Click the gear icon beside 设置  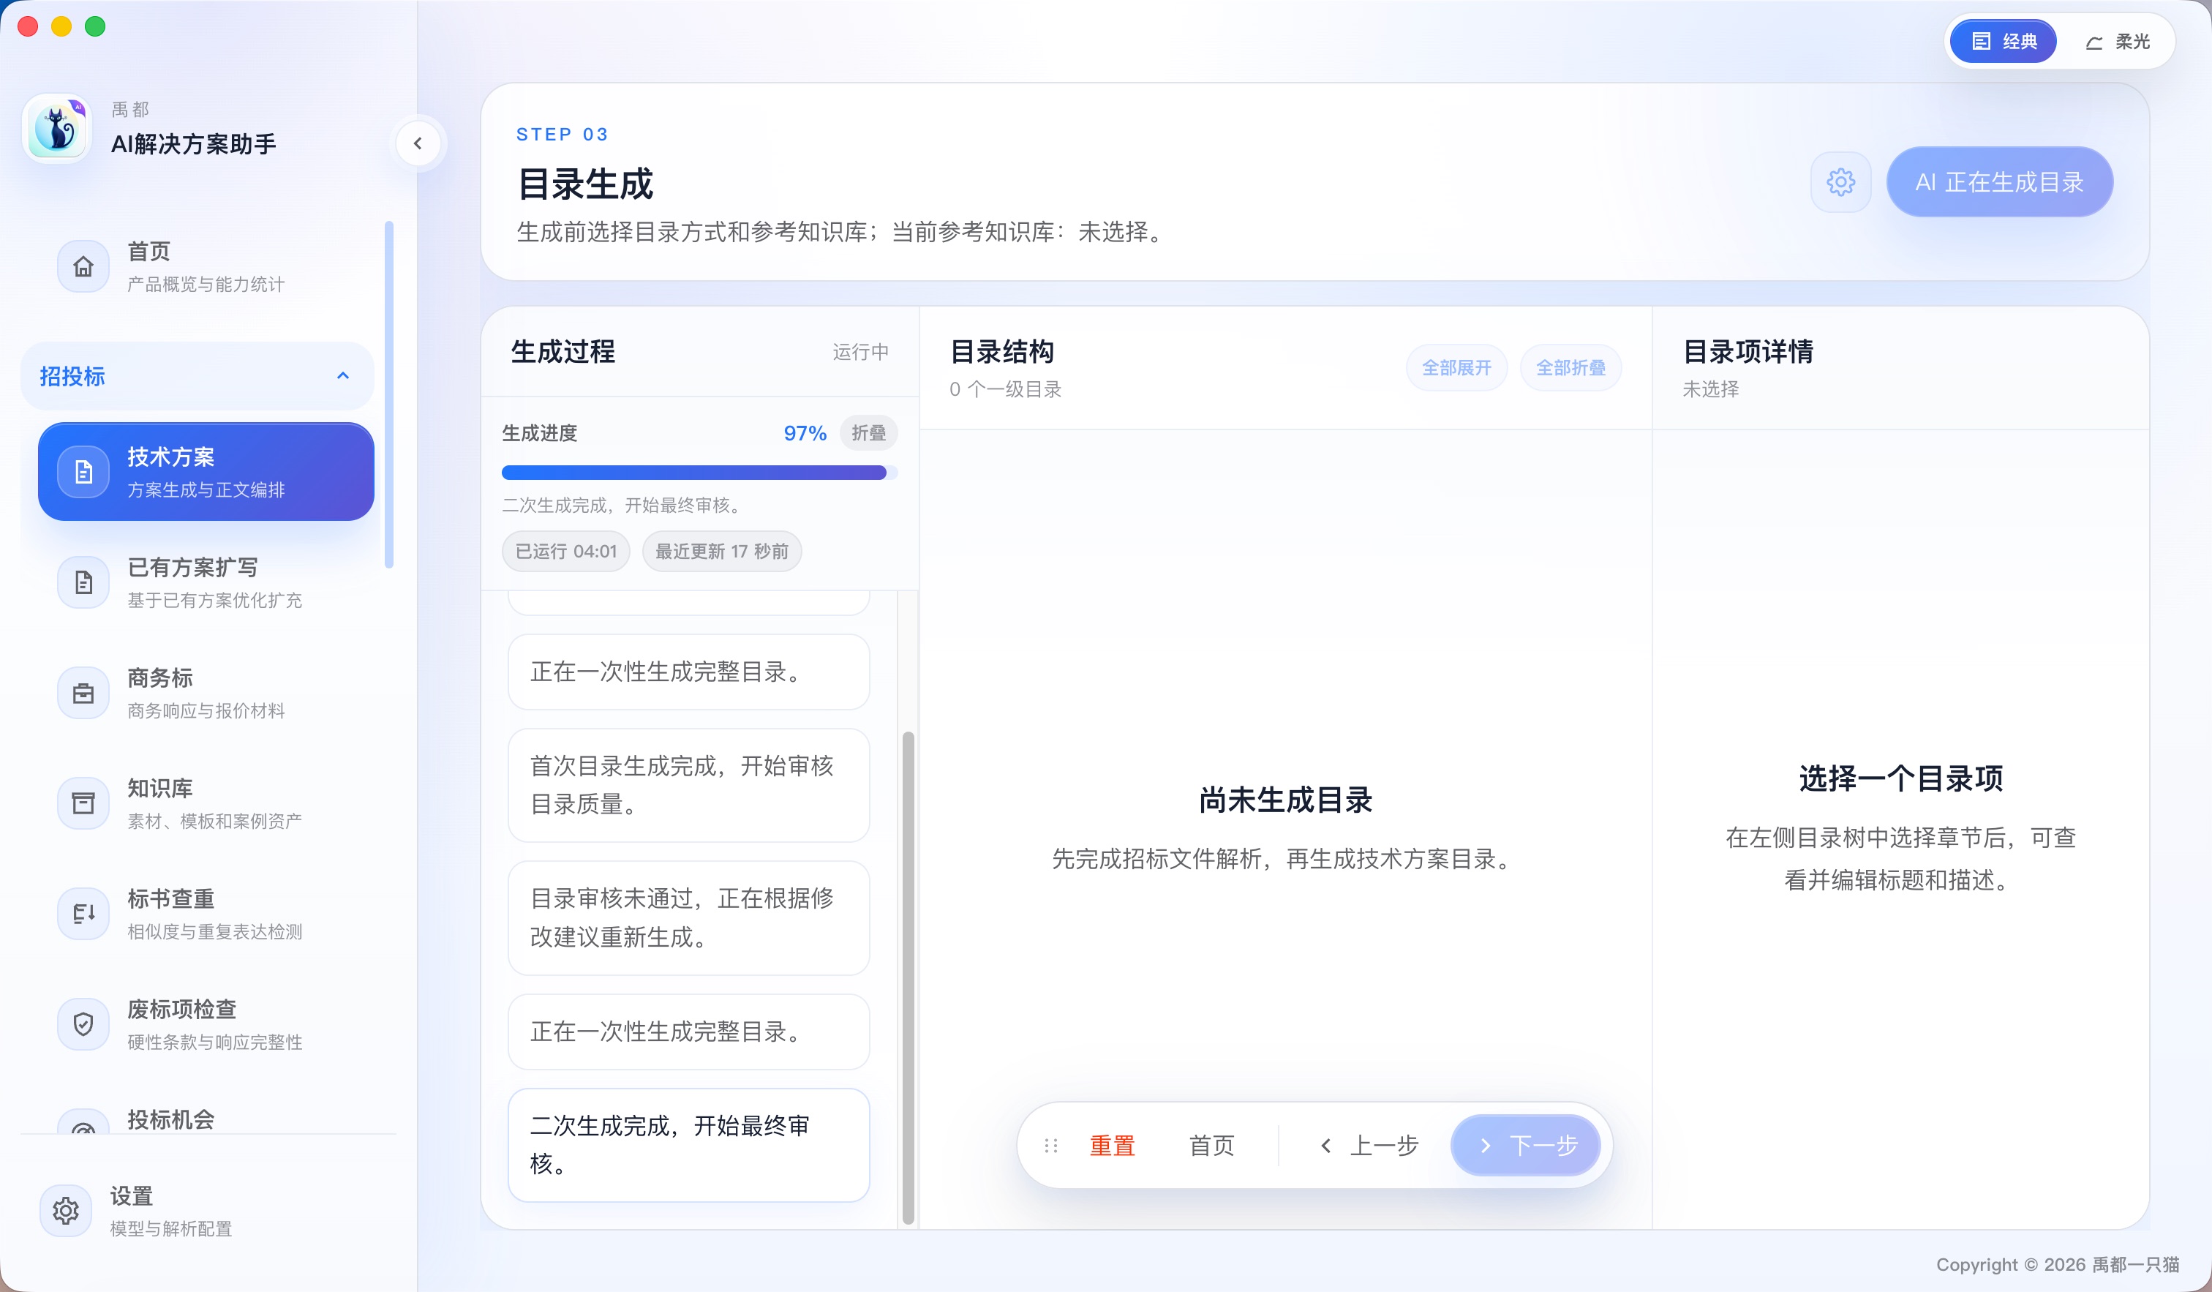coord(66,1212)
